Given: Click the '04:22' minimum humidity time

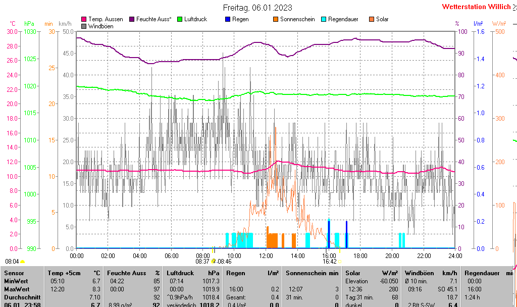Looking at the screenshot, I should (x=117, y=281).
